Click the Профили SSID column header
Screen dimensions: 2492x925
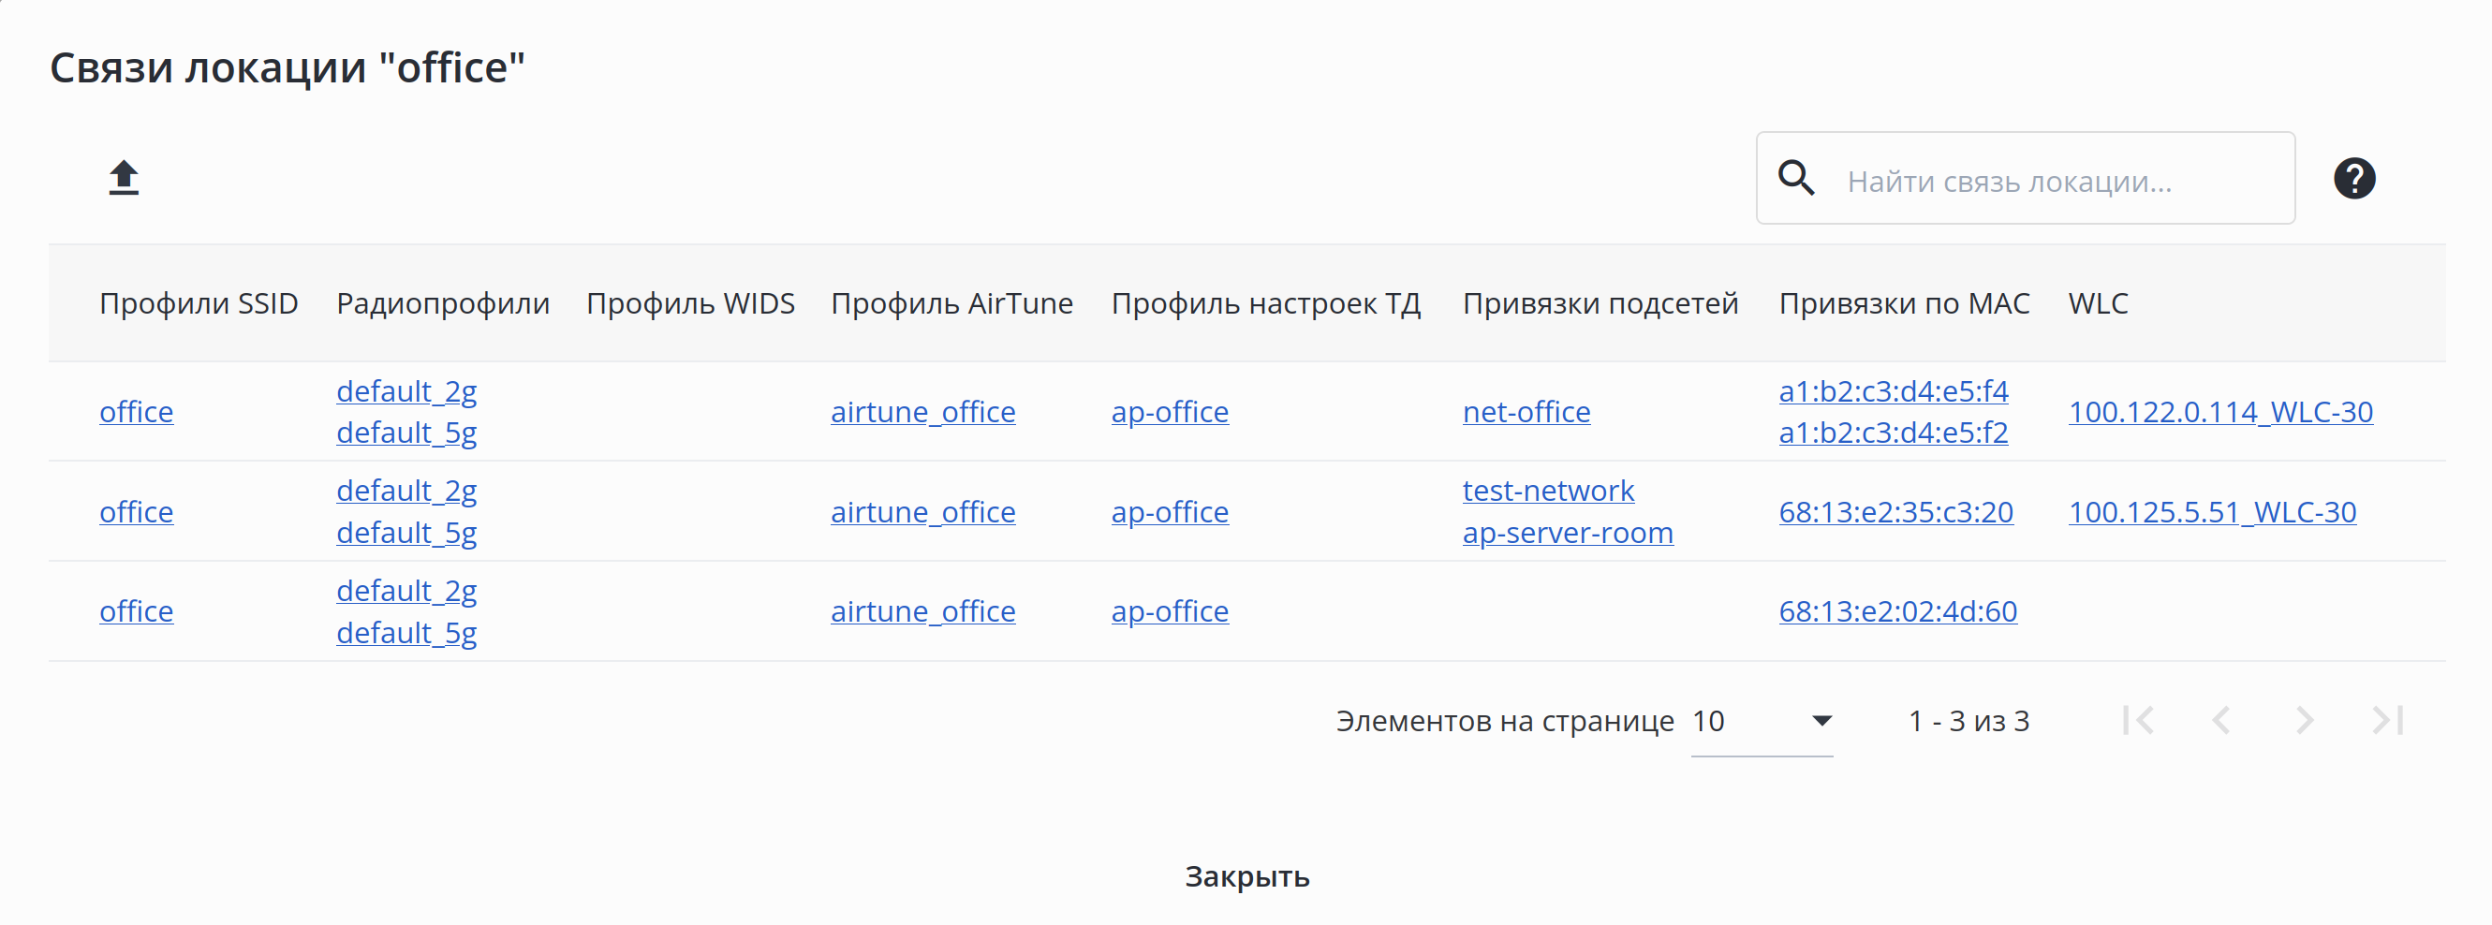coord(199,304)
